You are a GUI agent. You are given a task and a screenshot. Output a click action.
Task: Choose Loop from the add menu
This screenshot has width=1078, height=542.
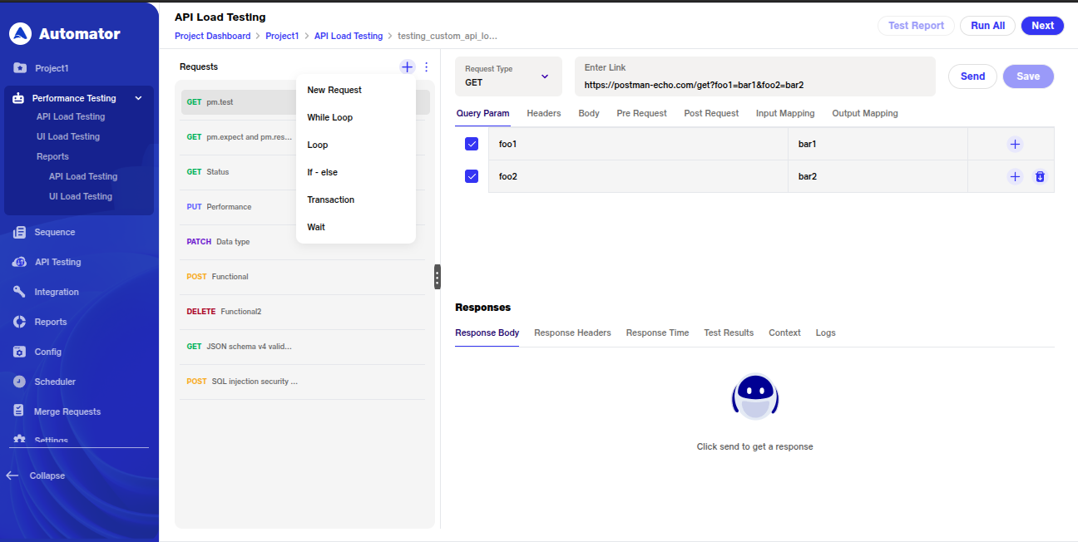tap(318, 145)
